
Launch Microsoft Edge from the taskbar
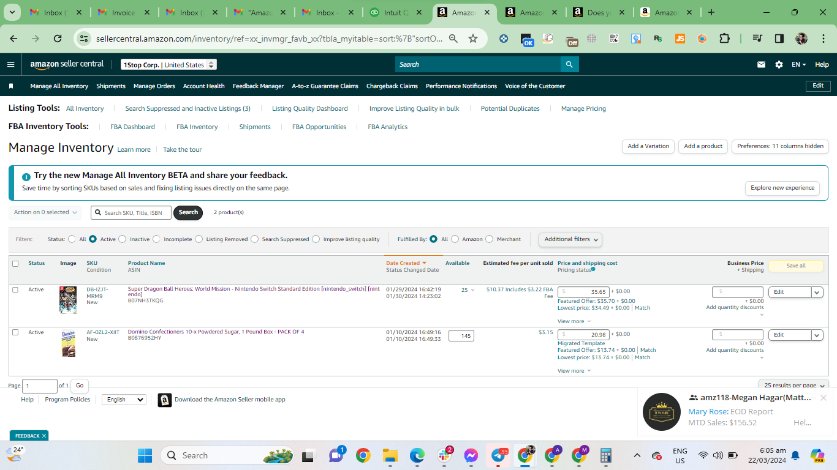(417, 455)
